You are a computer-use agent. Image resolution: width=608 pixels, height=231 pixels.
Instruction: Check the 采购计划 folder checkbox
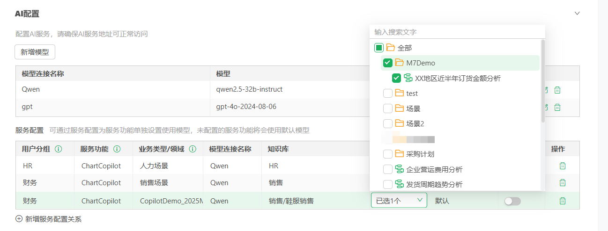[x=387, y=154]
